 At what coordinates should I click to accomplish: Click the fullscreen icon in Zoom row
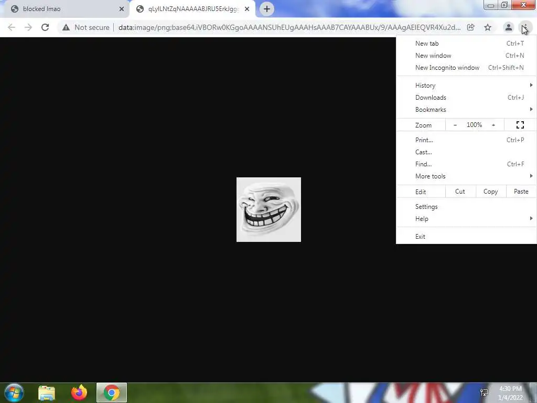pos(520,125)
